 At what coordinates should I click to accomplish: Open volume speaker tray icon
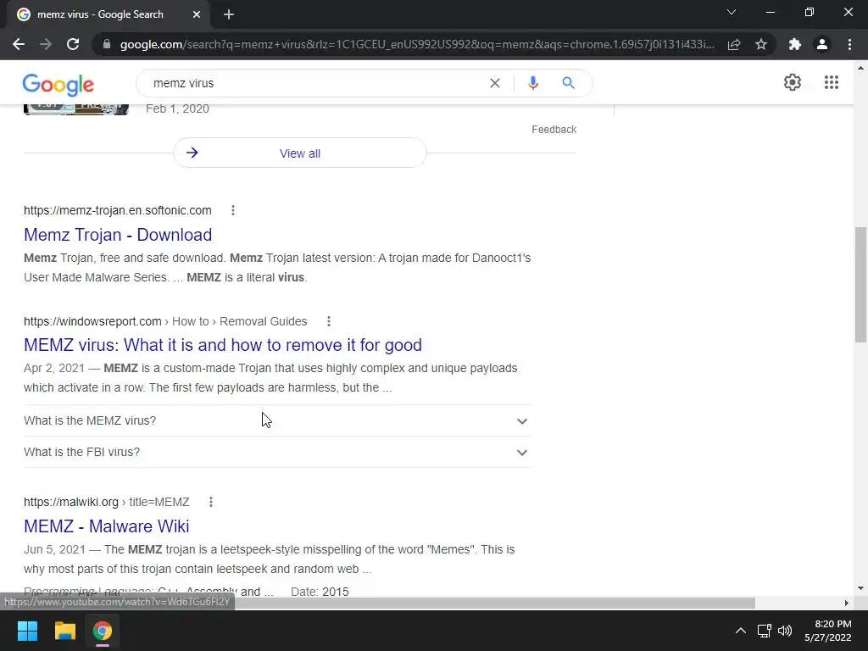click(x=785, y=631)
